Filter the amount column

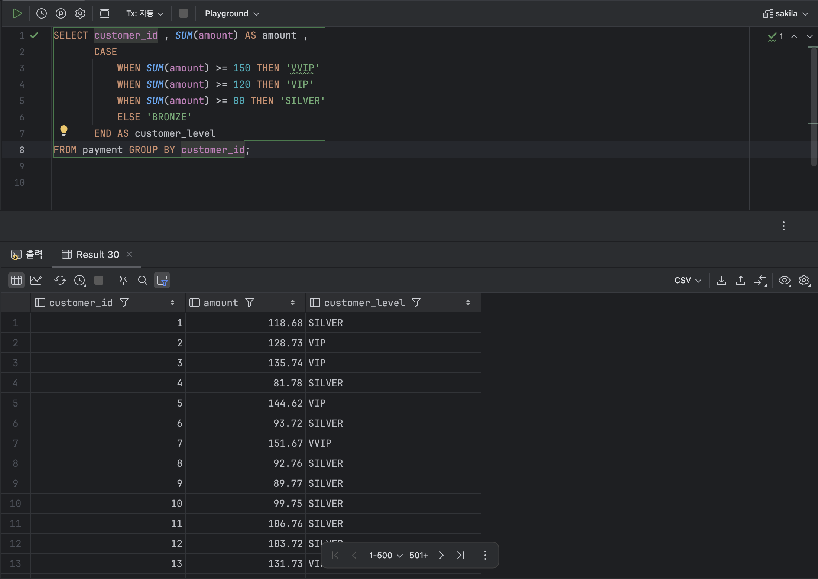pos(250,303)
